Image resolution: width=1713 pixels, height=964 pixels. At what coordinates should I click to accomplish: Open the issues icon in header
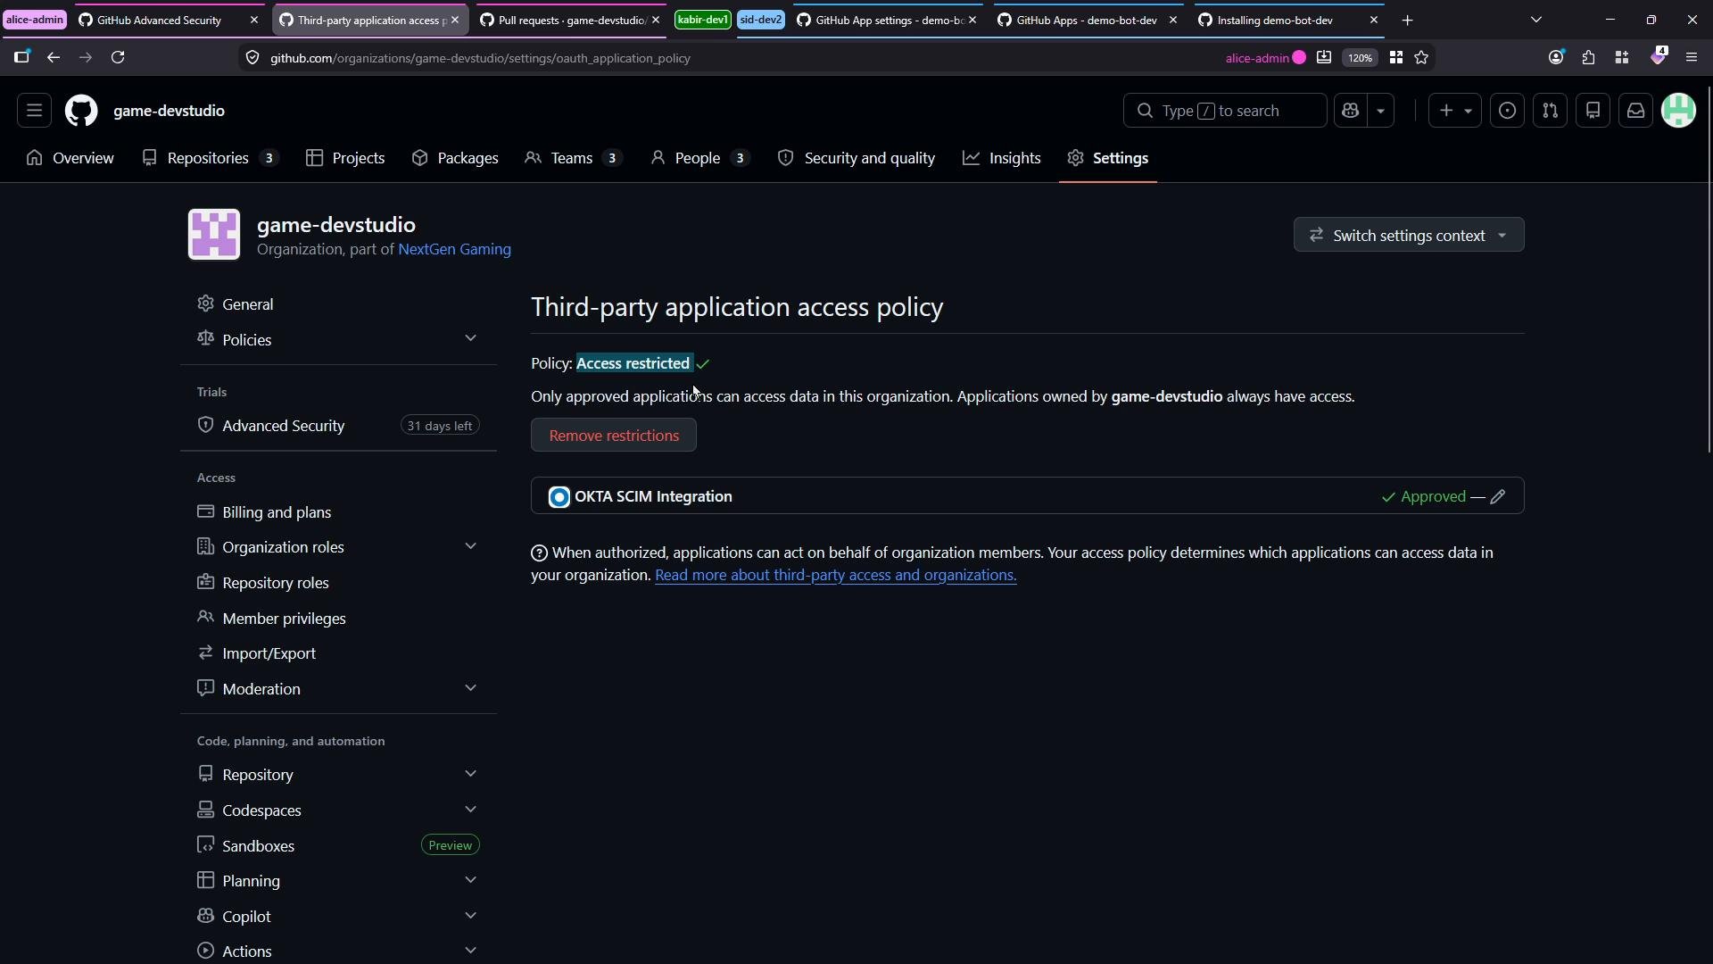(1507, 111)
